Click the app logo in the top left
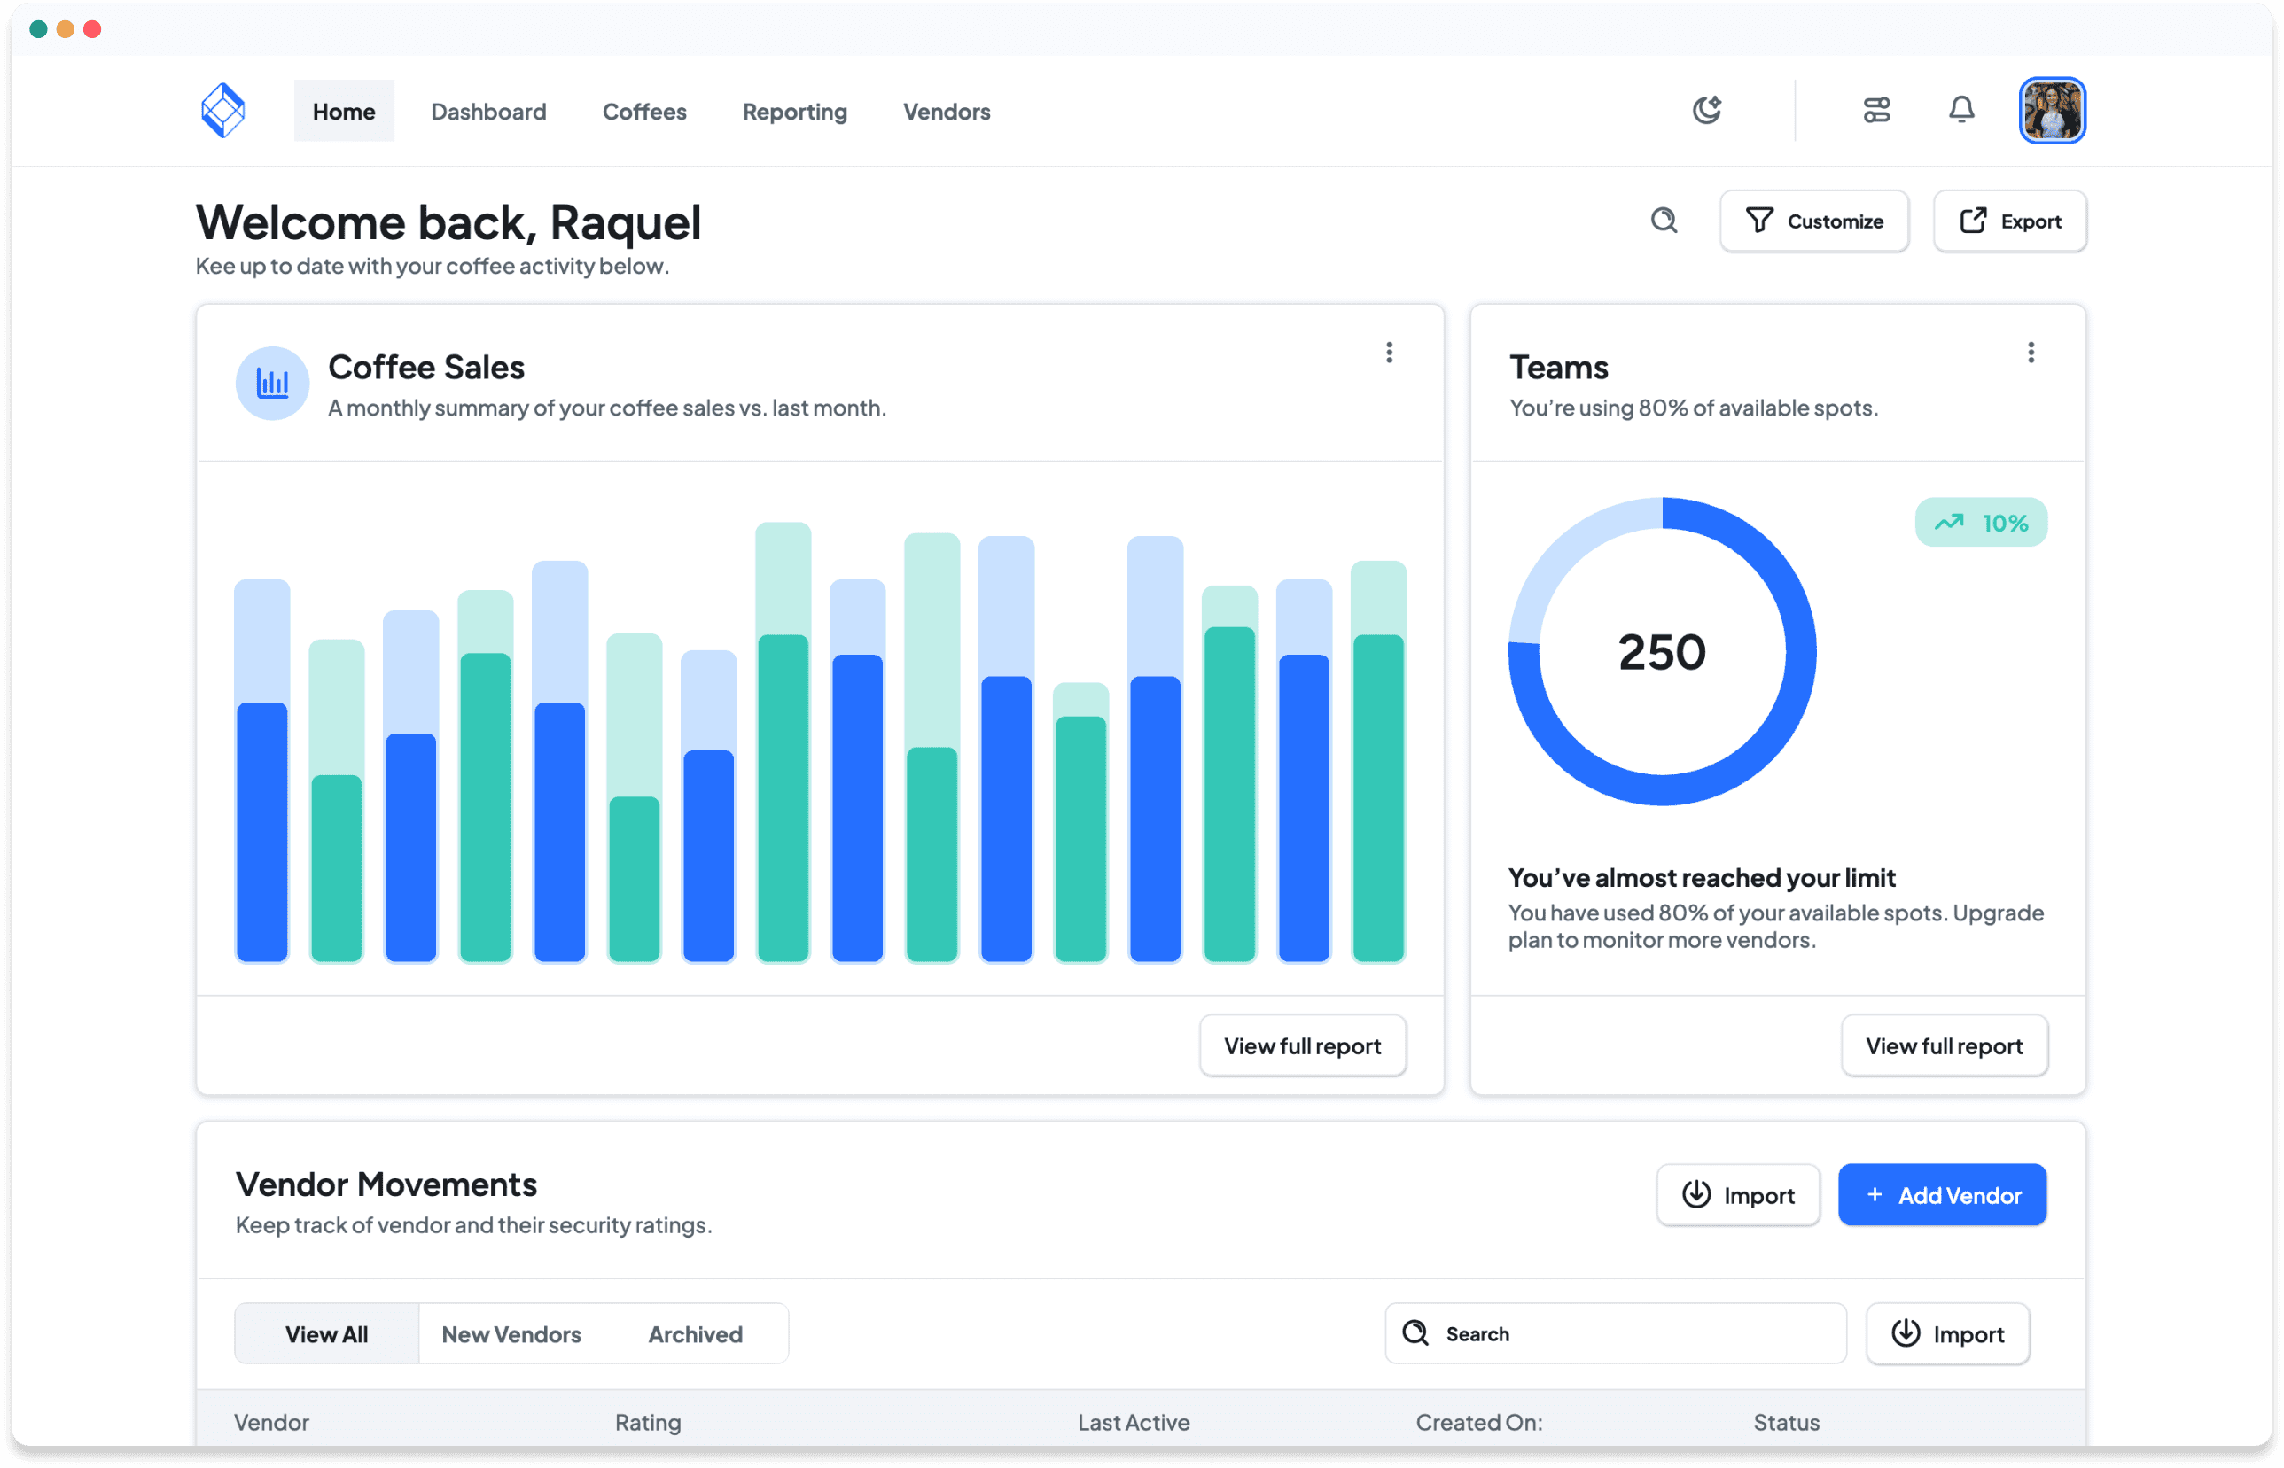The image size is (2284, 1468). coord(222,110)
